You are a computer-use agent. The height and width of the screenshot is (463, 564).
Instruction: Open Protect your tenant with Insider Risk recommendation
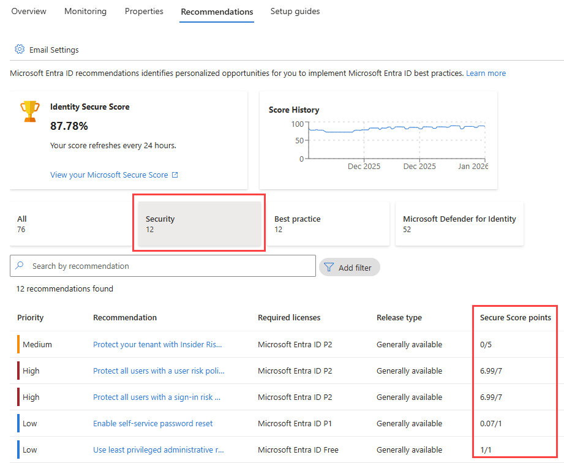157,345
